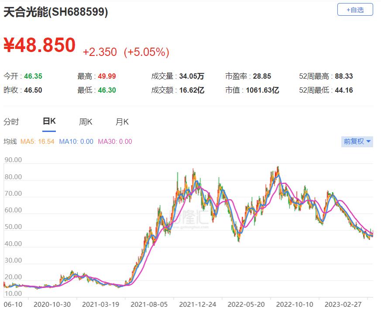This screenshot has width=381, height=312.
Task: Click the 90.00 price axis label
Action: [x=13, y=160]
